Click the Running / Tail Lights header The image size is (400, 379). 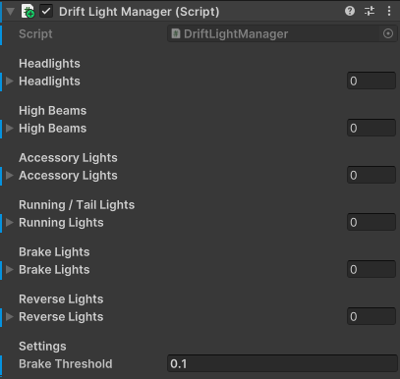click(77, 205)
